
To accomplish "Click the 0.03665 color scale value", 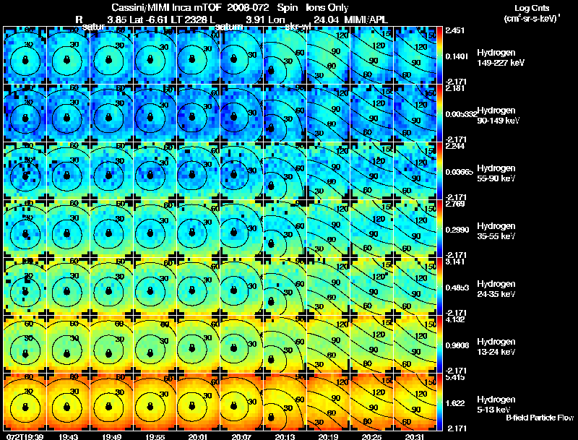I will coord(459,172).
